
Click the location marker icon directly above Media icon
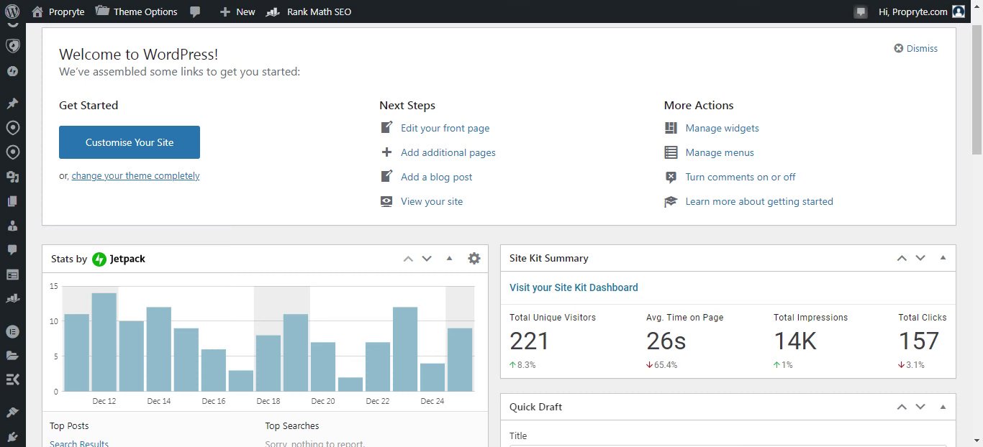(12, 152)
